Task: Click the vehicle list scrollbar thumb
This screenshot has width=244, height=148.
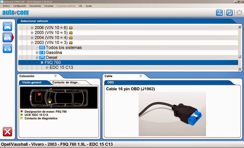Action: [x=239, y=57]
